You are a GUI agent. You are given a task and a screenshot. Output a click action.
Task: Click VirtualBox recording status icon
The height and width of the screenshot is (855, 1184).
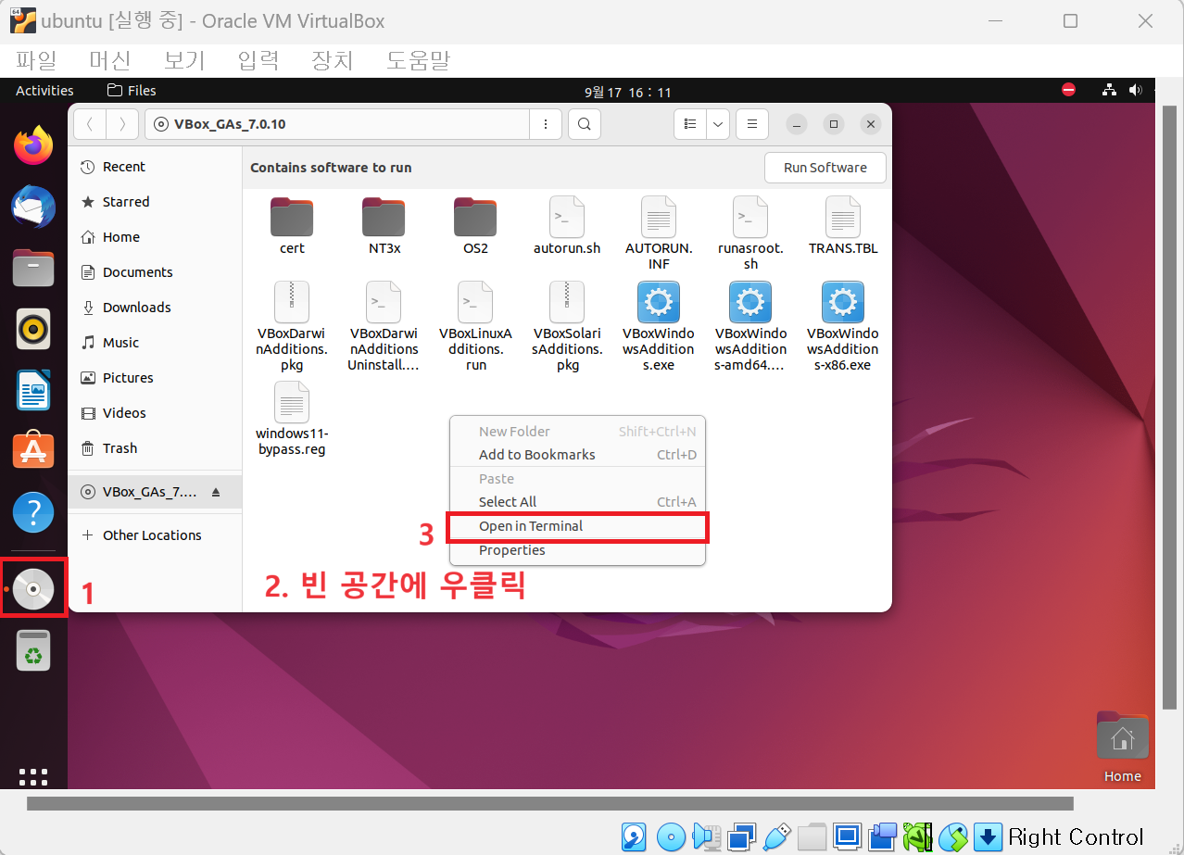(x=882, y=836)
